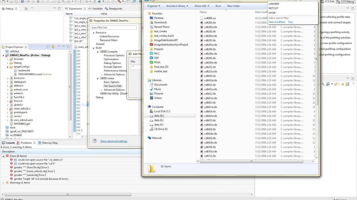
Task: Maximize the Debug view panel
Action: pos(59,8)
